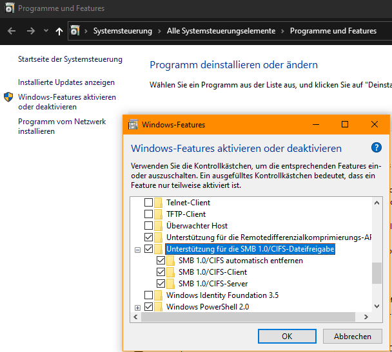Screen dimensions: 392x352
Task: Click the control panel icon in address bar
Action: [x=75, y=31]
